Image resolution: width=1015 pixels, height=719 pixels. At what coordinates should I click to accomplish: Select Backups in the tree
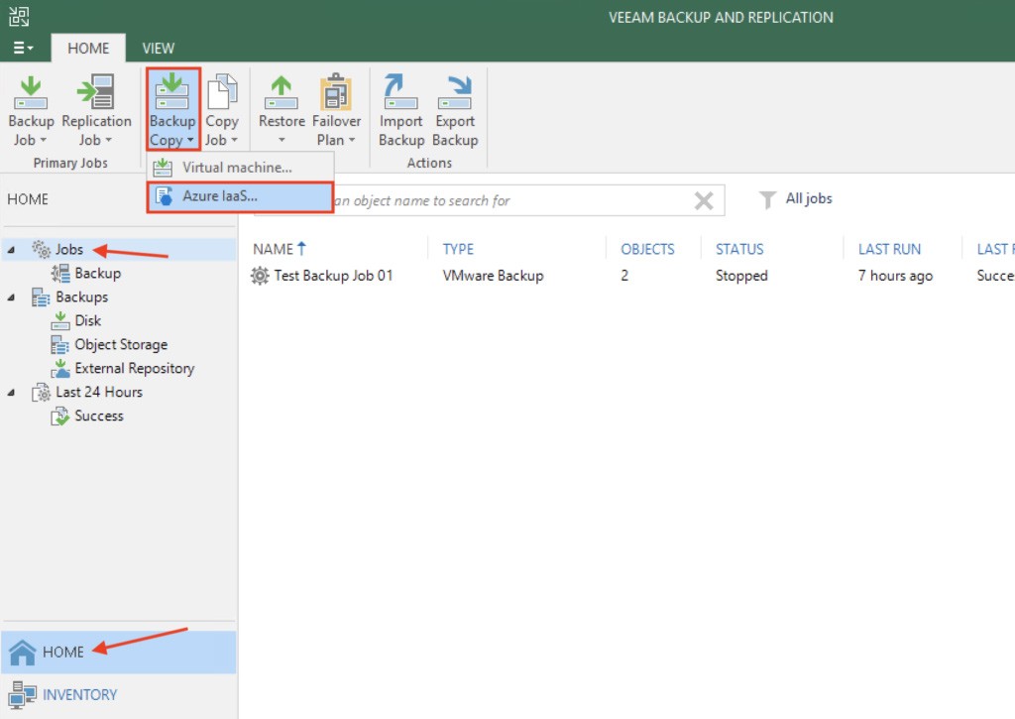(x=81, y=298)
